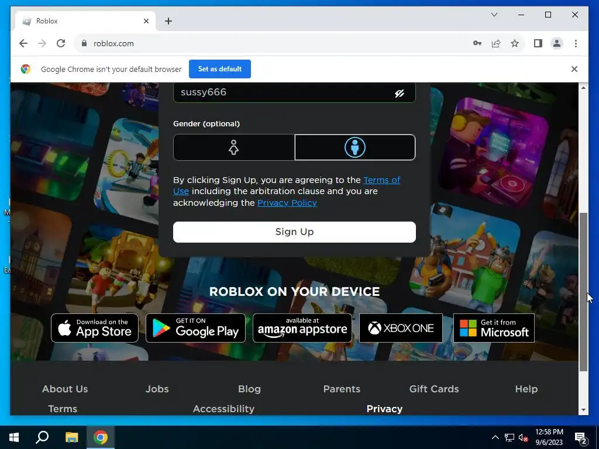Select the Roblox browser tab
This screenshot has width=599, height=449.
[85, 21]
